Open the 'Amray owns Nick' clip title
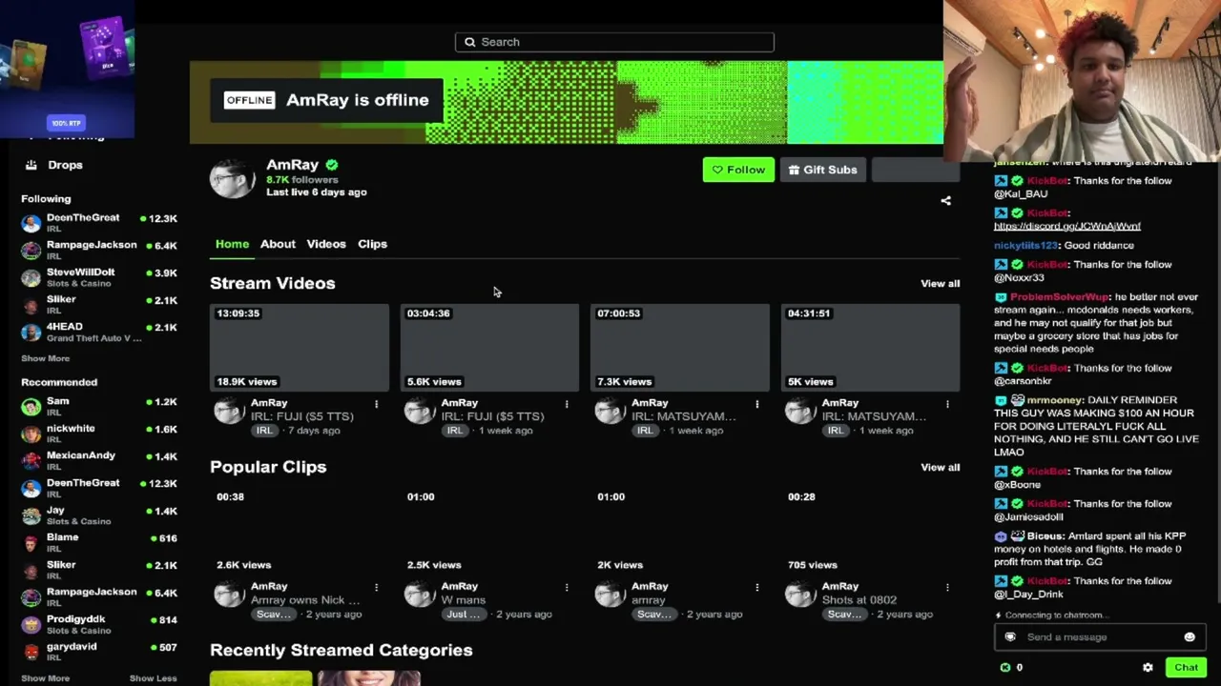Image resolution: width=1221 pixels, height=686 pixels. click(x=305, y=600)
